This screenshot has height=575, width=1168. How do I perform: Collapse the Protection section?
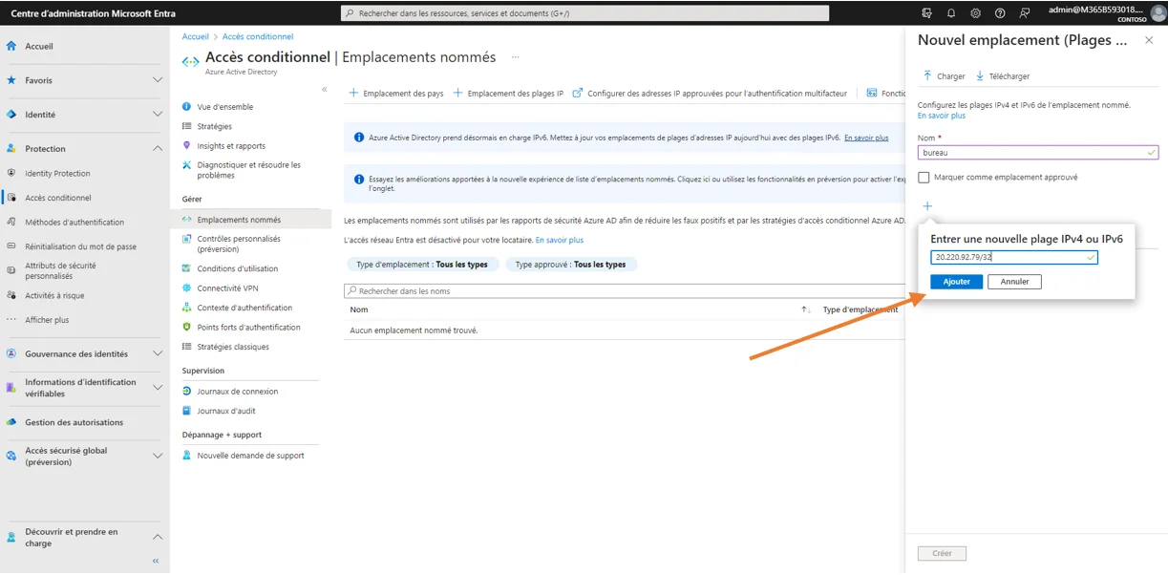(158, 149)
